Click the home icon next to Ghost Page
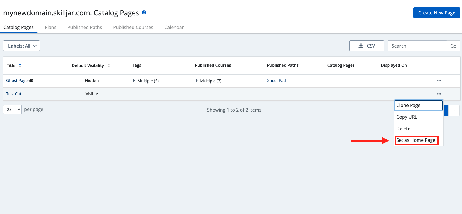This screenshot has width=462, height=214. point(31,81)
